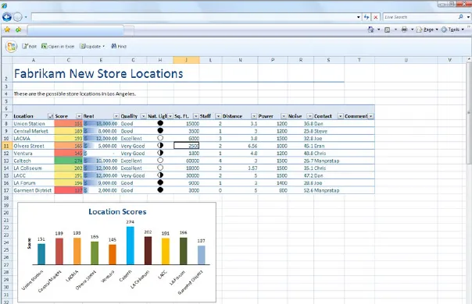The height and width of the screenshot is (304, 472).
Task: Click the Caltech score cell 274
Action: click(x=68, y=161)
